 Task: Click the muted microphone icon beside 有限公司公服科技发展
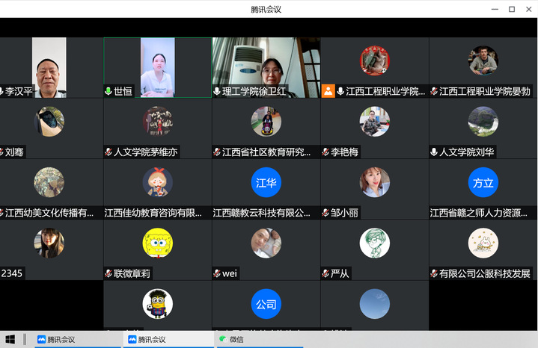434,273
